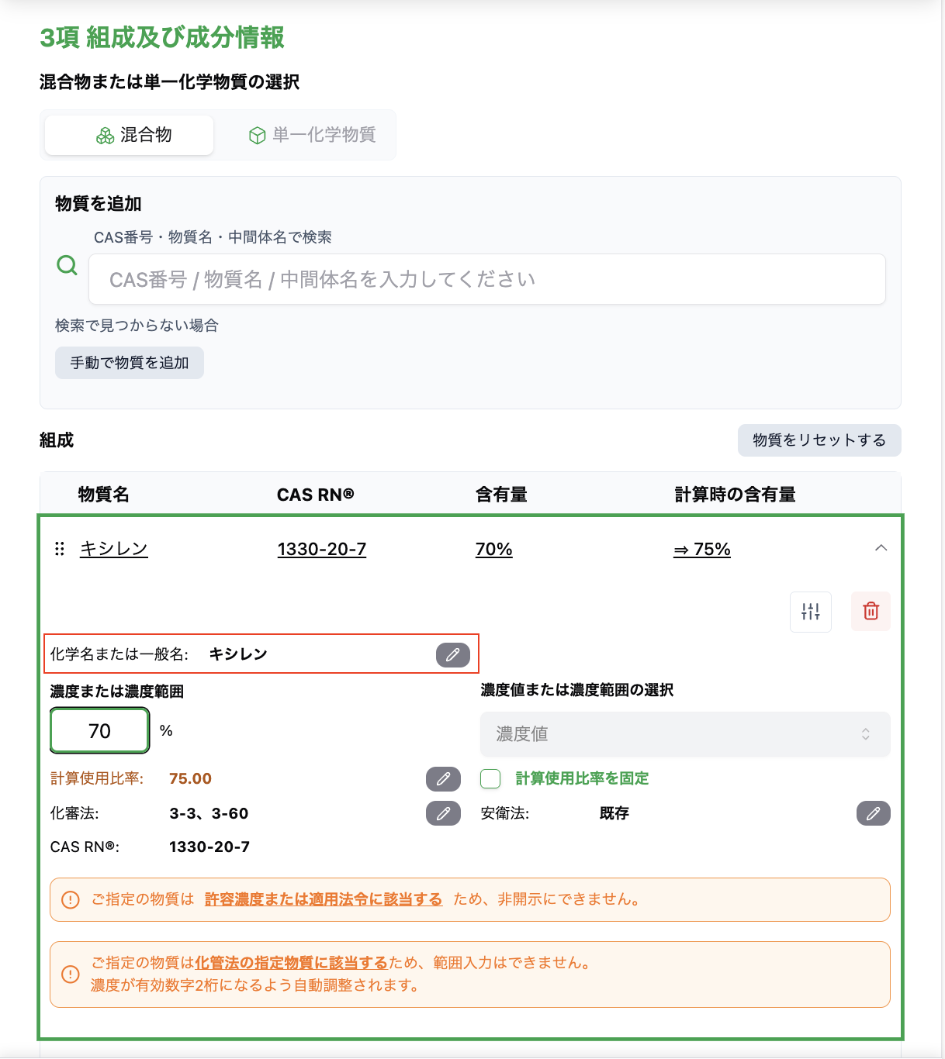The height and width of the screenshot is (1059, 945).
Task: Click the edit icon beside 化審法
Action: (x=442, y=813)
